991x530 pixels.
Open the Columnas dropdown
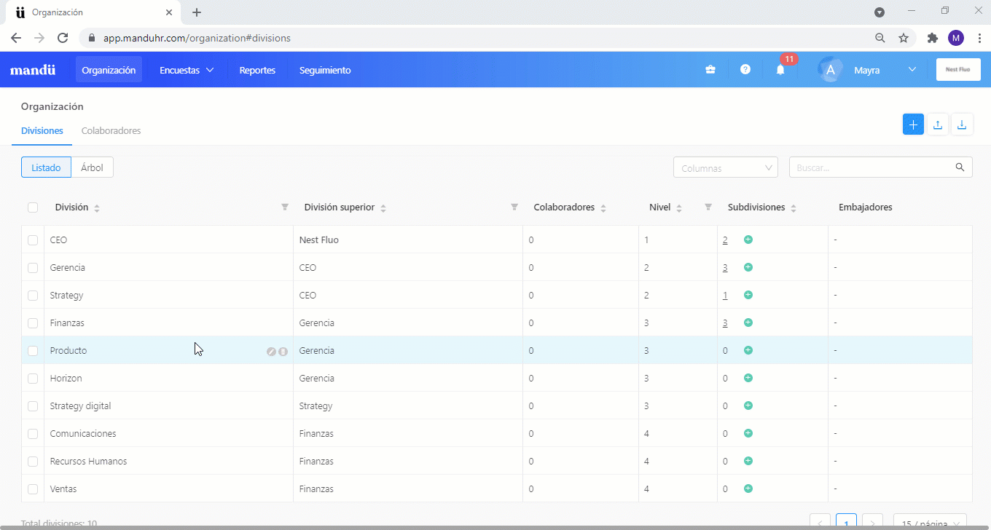coord(726,167)
